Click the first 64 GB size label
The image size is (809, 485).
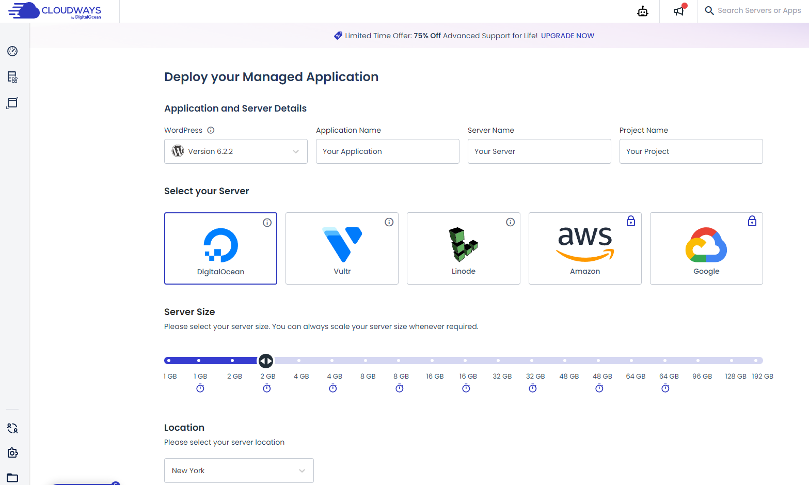coord(636,377)
